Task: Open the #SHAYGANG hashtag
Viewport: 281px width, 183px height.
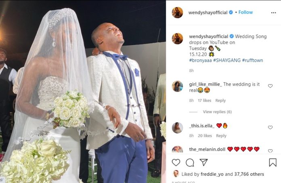Action: click(227, 60)
